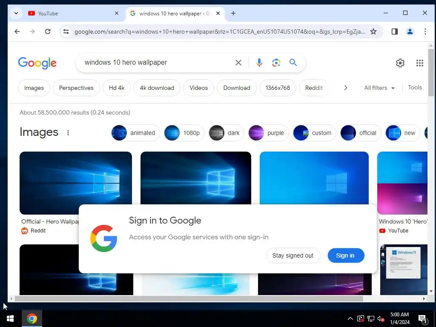View site information icon in address bar
This screenshot has height=327, width=436.
point(66,32)
